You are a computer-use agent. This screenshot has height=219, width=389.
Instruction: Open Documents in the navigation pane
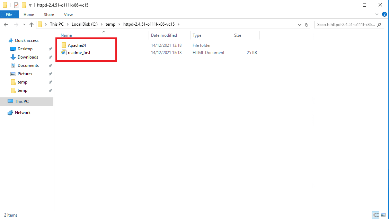[x=28, y=65]
